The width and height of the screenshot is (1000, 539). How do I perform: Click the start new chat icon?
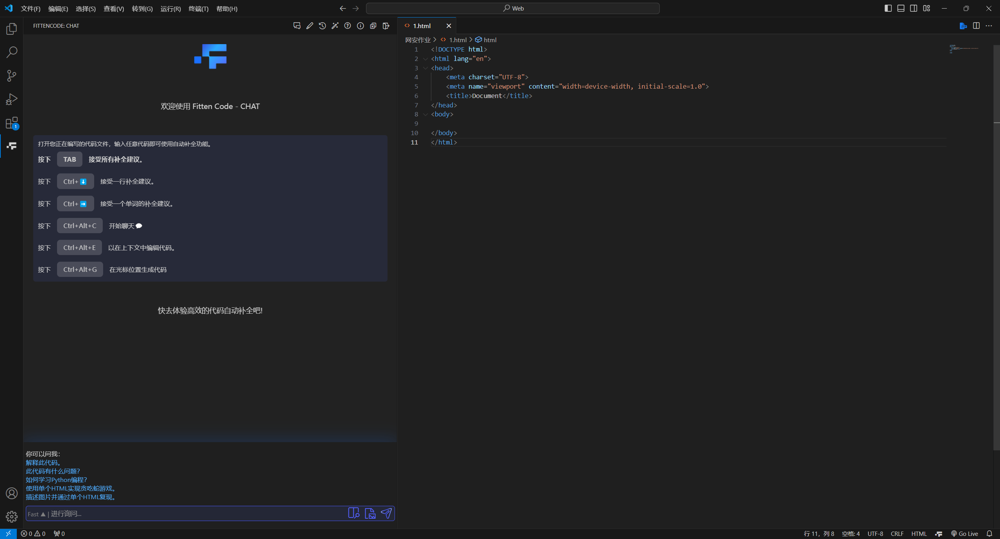point(297,26)
